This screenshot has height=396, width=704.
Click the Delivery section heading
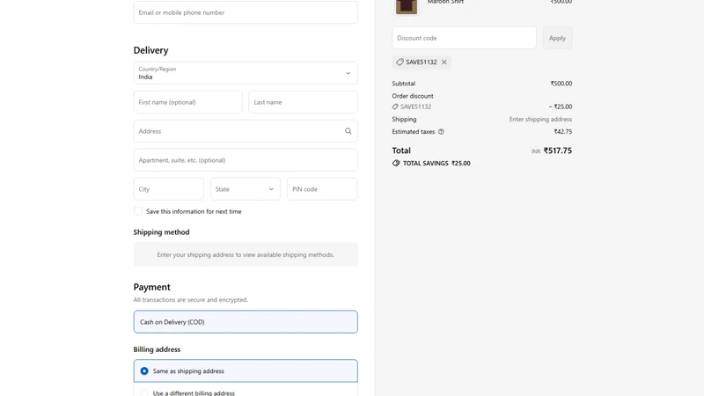(150, 50)
